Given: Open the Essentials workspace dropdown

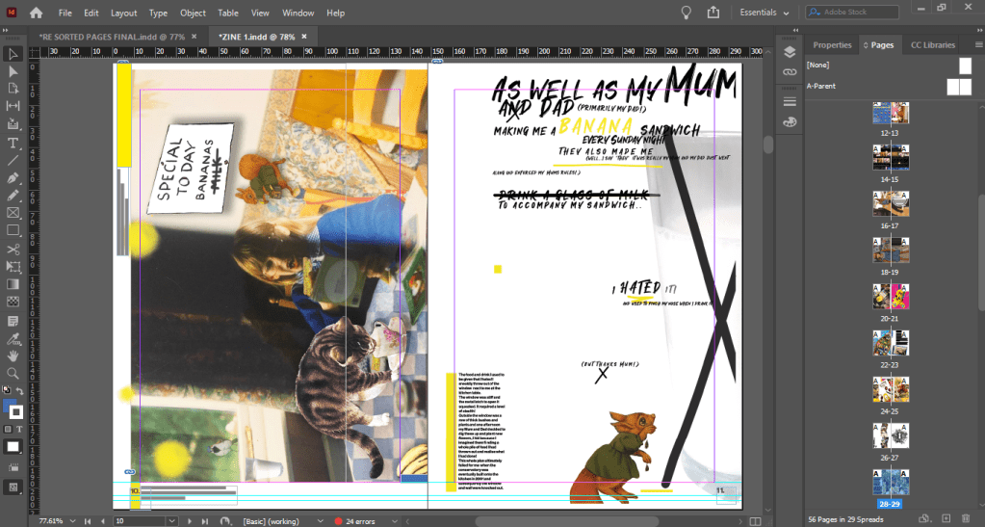Looking at the screenshot, I should 764,13.
